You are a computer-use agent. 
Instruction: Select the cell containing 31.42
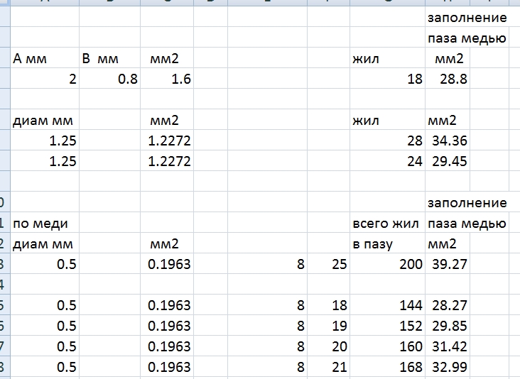pos(447,347)
